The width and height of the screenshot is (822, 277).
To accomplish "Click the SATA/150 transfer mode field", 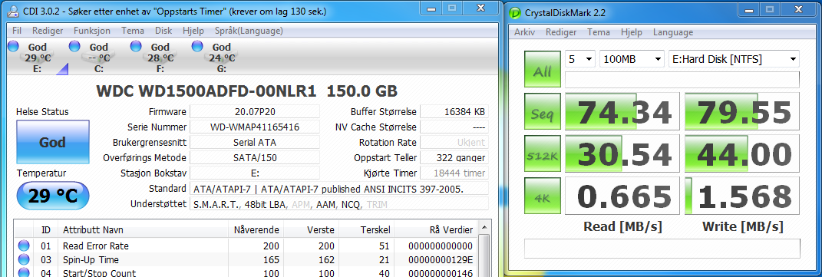I will 254,157.
